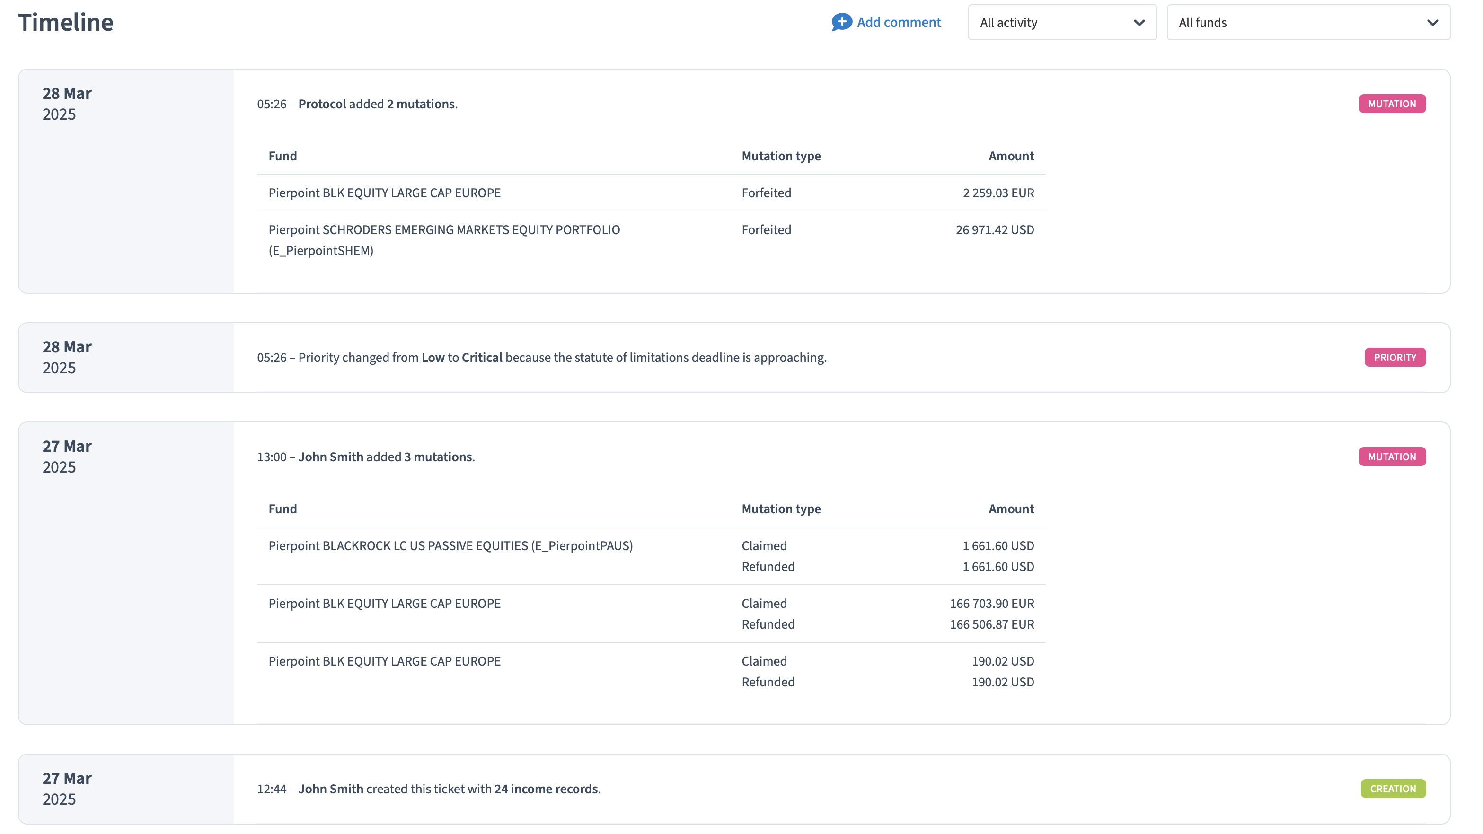Viewport: 1483px width, 834px height.
Task: Click the 24 income records text
Action: click(x=545, y=789)
